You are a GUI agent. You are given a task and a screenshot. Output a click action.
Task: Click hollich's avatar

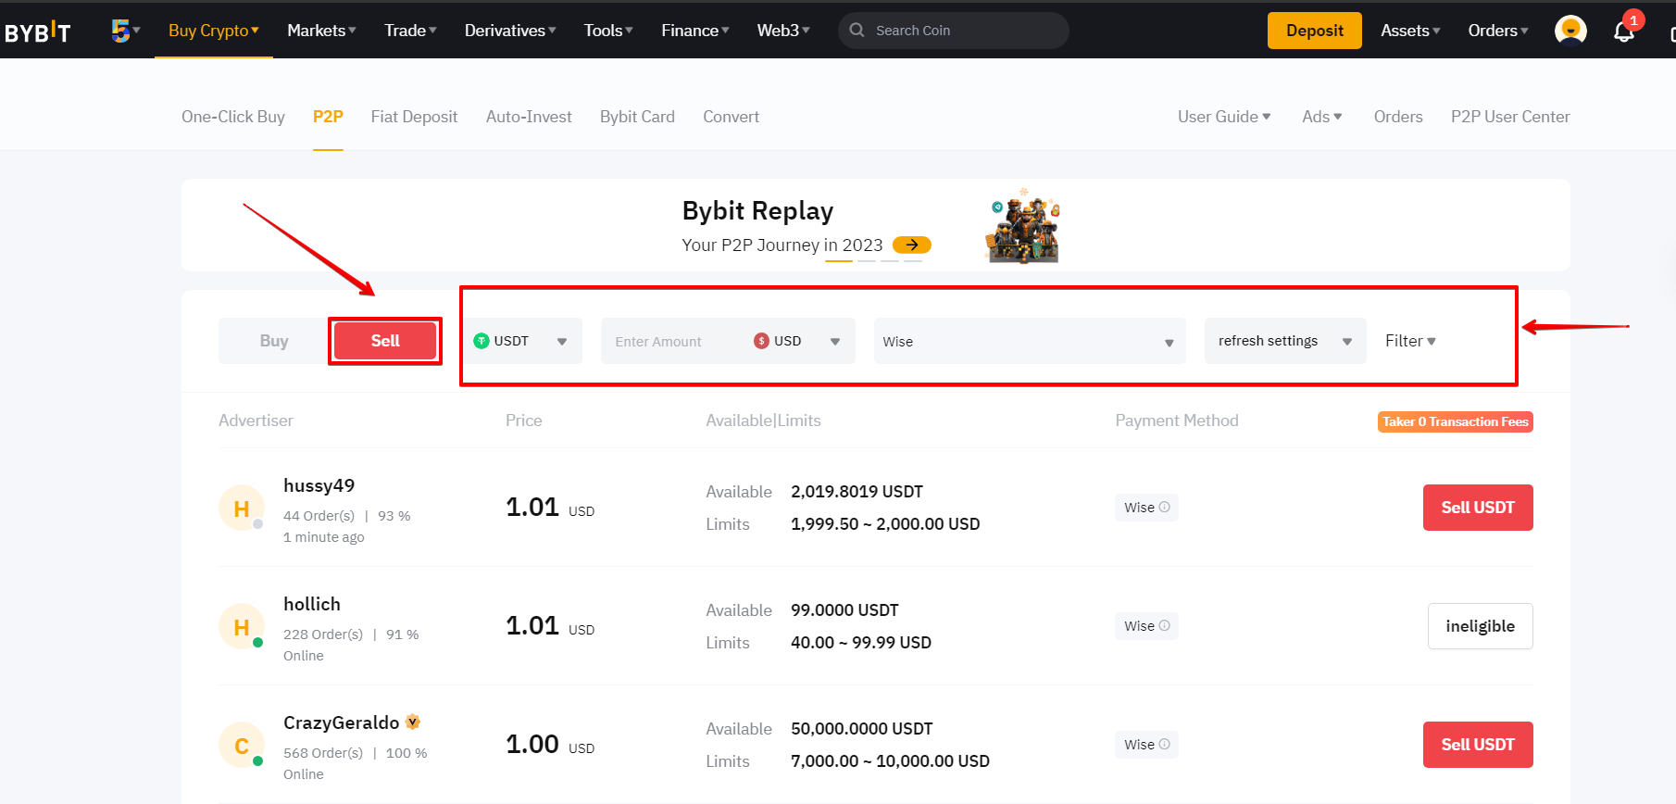(242, 627)
